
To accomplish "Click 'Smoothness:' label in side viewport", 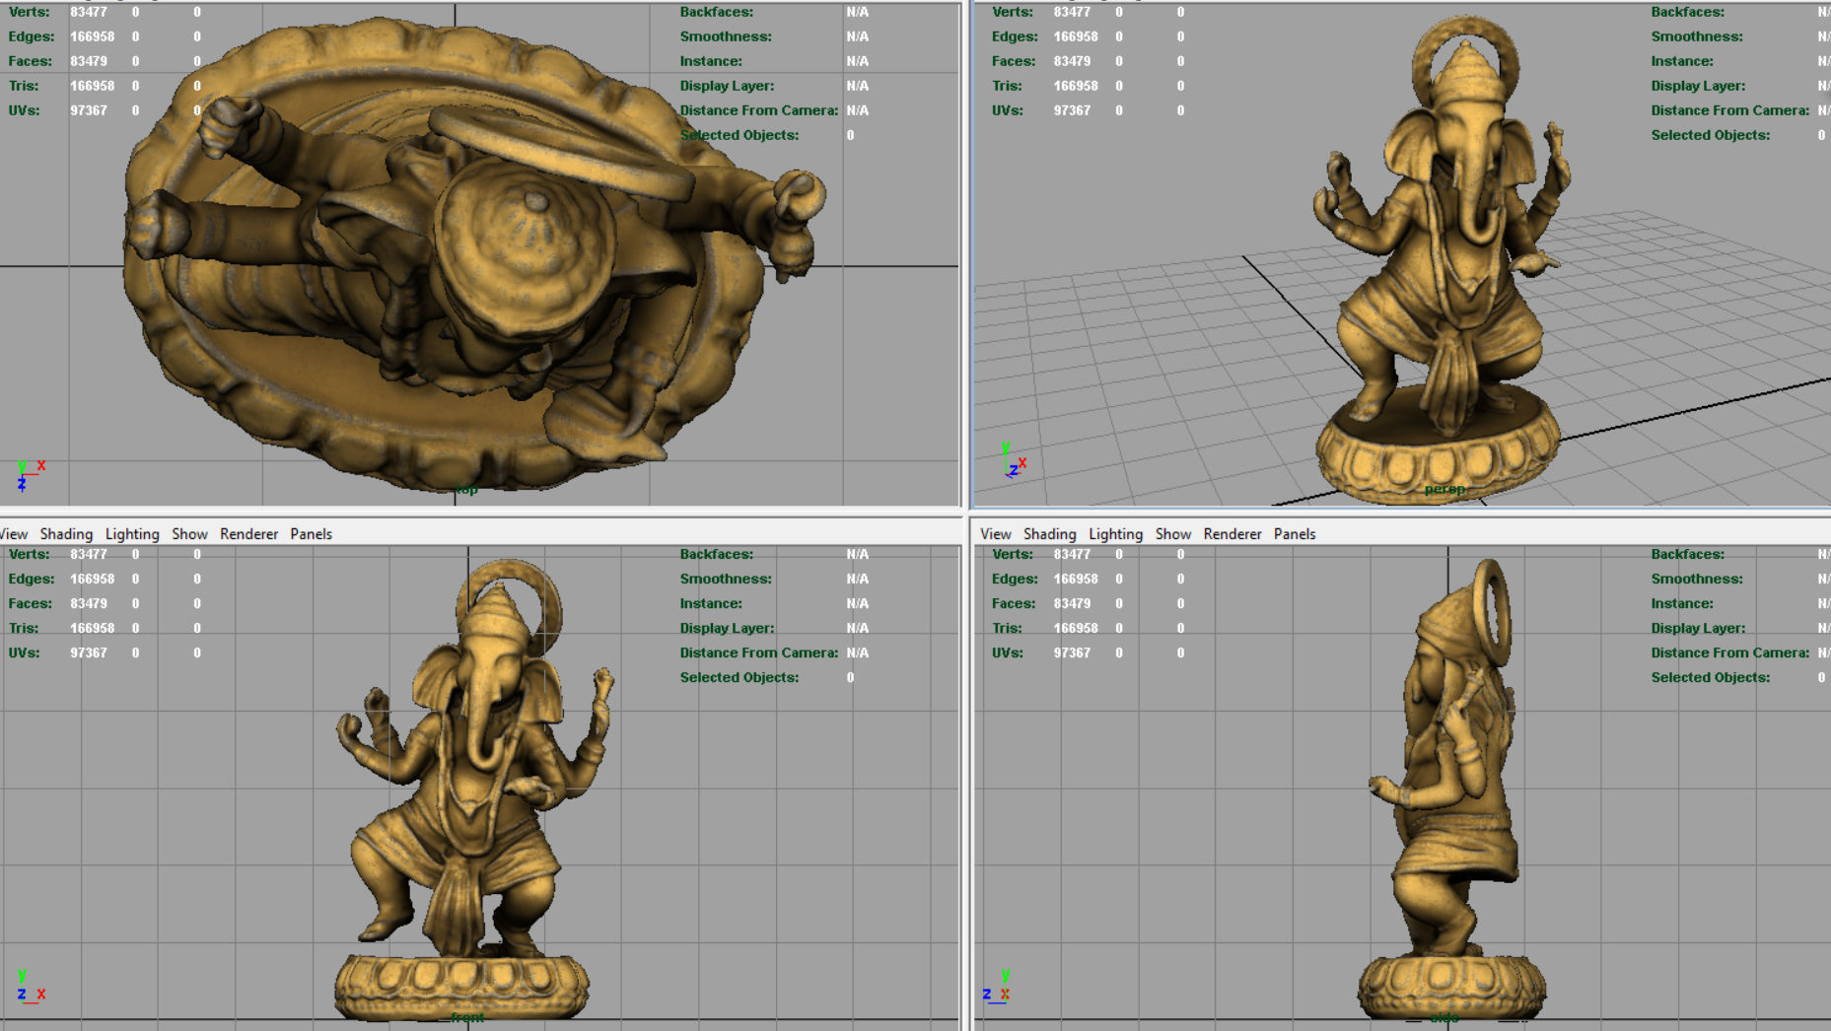I will [1697, 579].
